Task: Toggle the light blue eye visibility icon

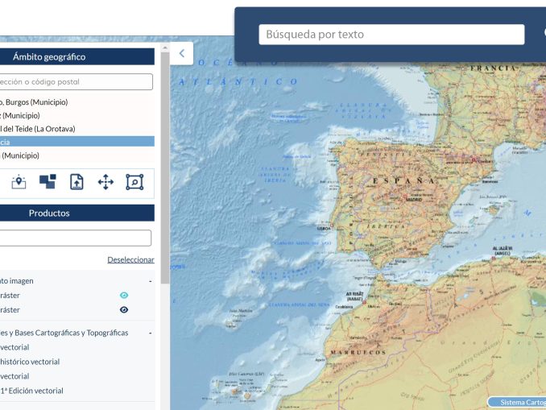Action: [x=124, y=296]
